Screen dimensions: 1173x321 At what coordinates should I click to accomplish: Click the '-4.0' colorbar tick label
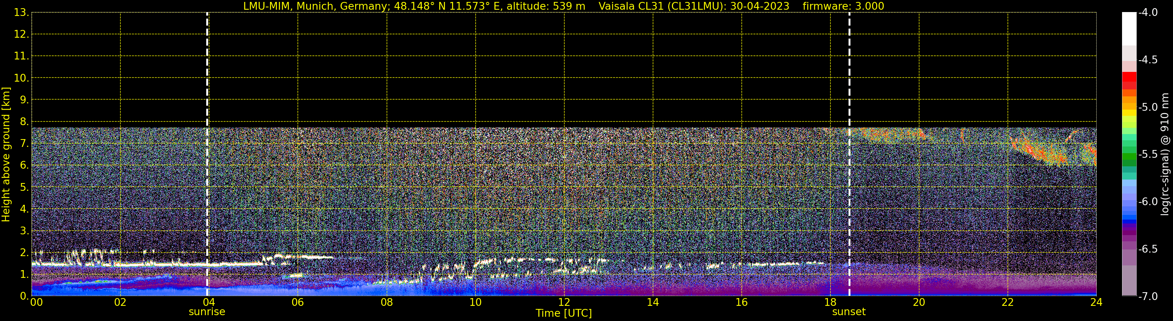pos(1147,12)
